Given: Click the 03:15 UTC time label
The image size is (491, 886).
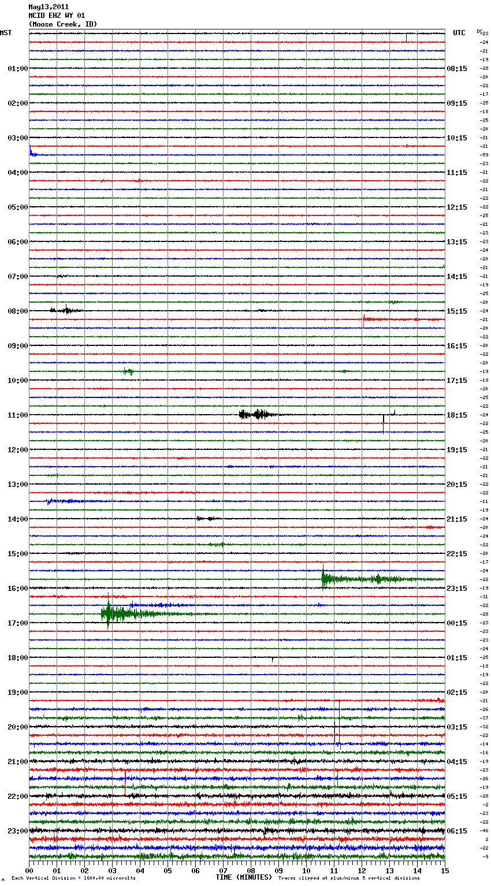Looking at the screenshot, I should point(457,727).
